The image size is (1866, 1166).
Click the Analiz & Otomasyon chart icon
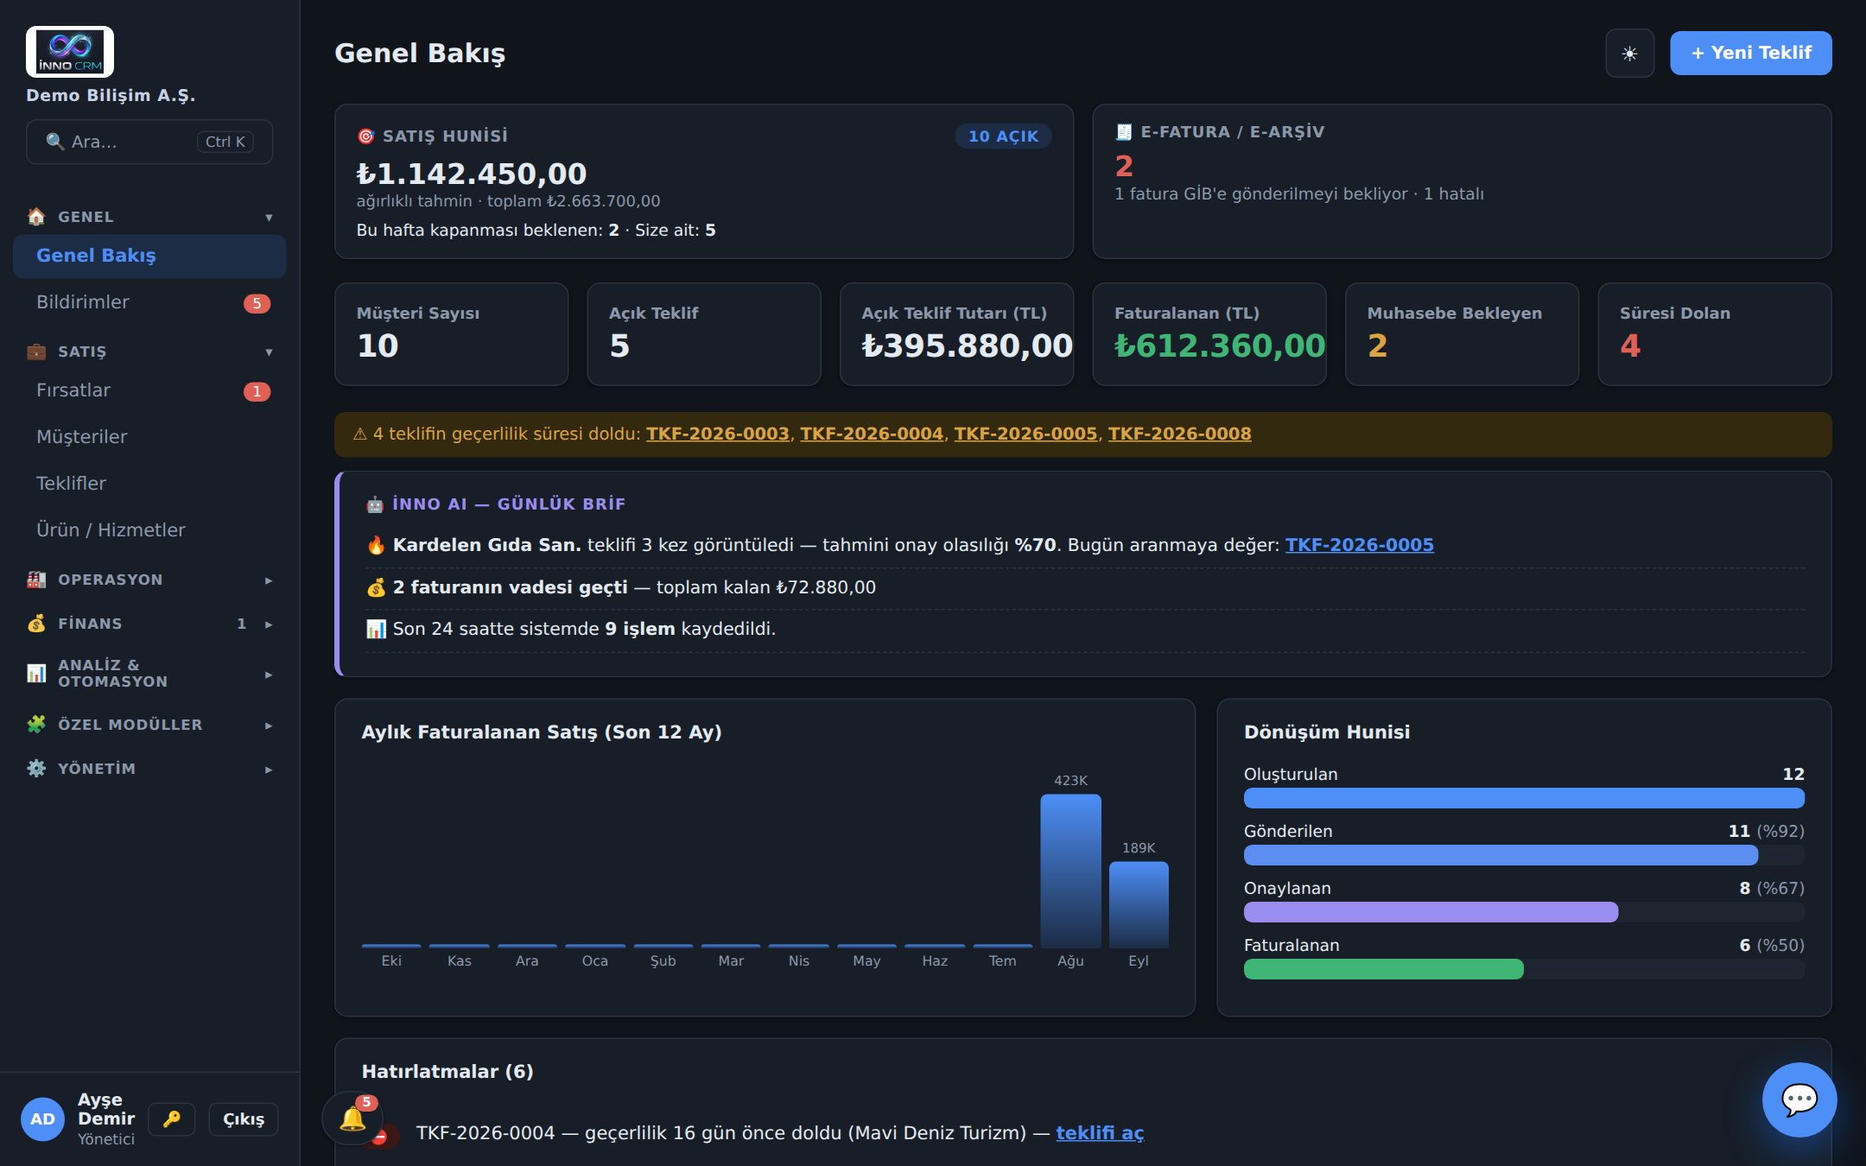click(36, 673)
